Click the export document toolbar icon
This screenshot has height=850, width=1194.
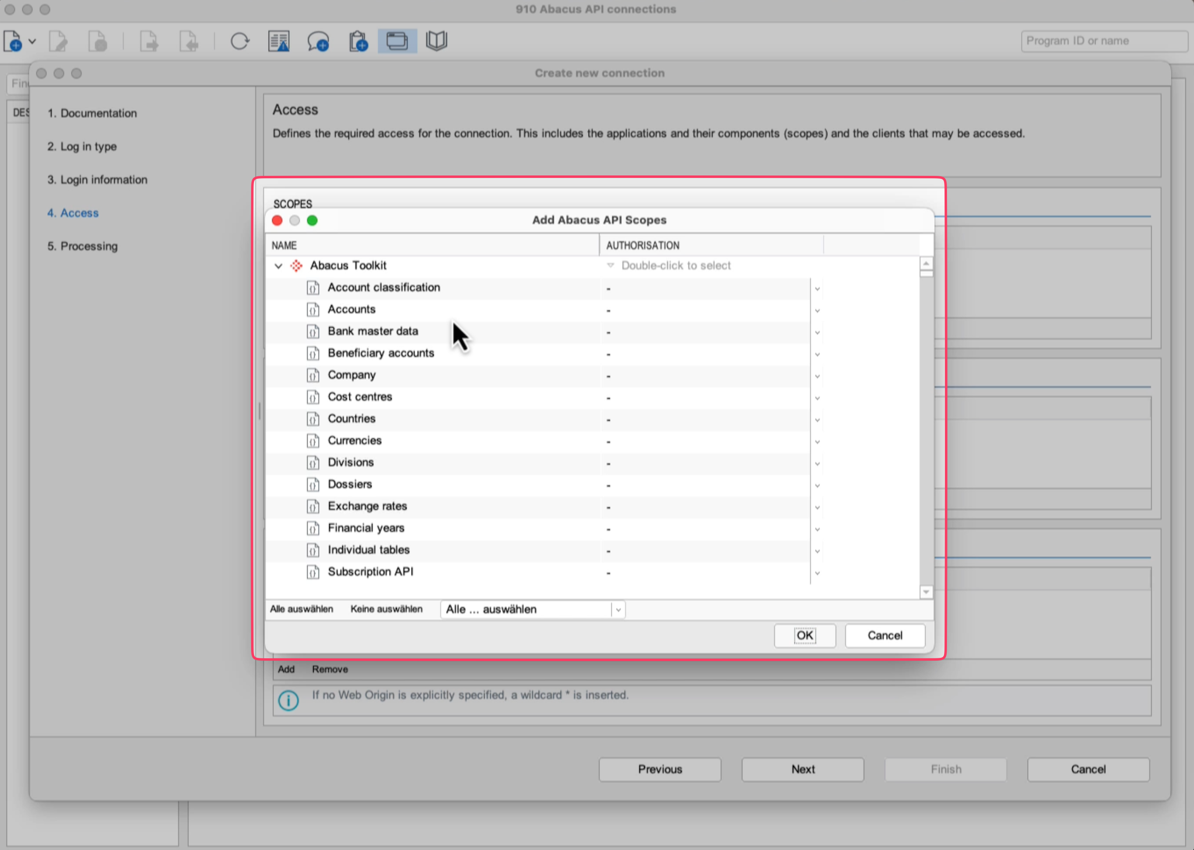pos(149,41)
